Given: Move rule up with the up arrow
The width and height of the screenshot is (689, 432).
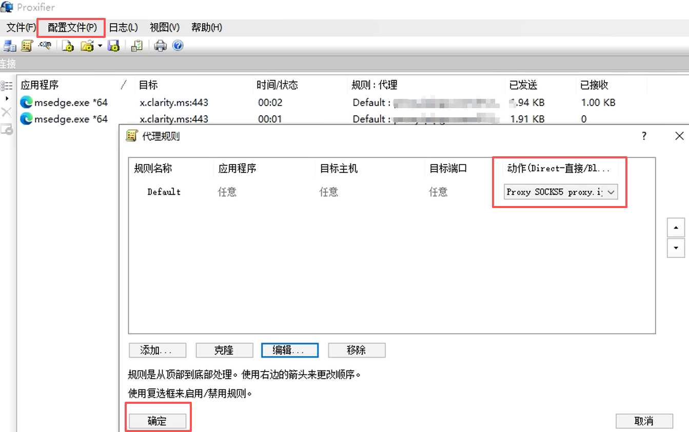Looking at the screenshot, I should coord(675,228).
